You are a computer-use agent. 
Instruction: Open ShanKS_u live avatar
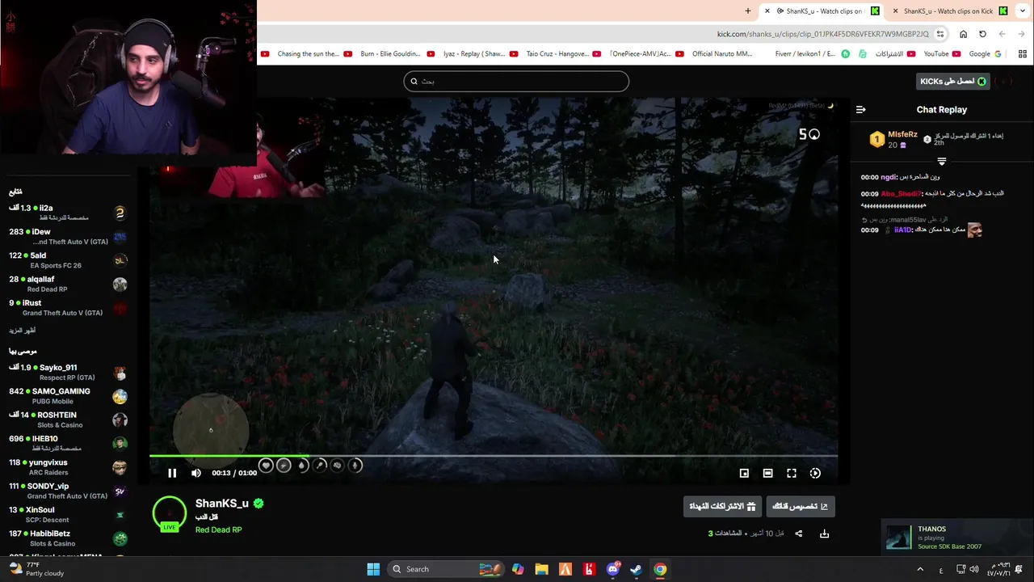tap(169, 514)
